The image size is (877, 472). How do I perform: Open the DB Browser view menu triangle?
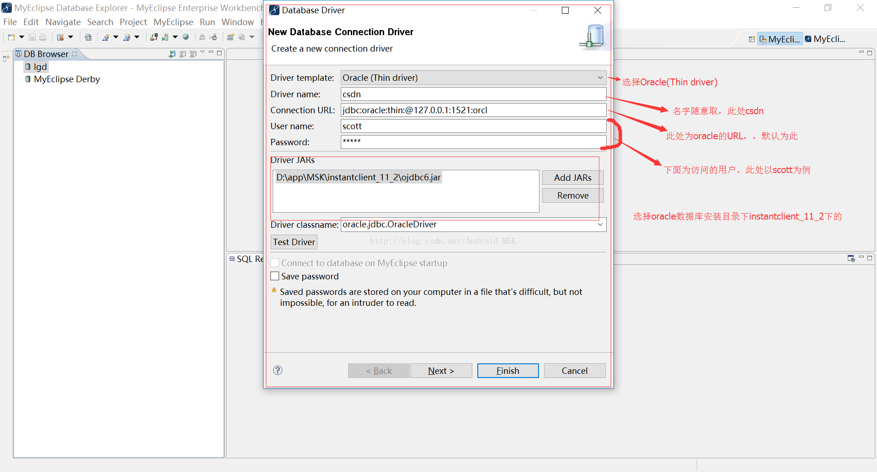tap(202, 52)
